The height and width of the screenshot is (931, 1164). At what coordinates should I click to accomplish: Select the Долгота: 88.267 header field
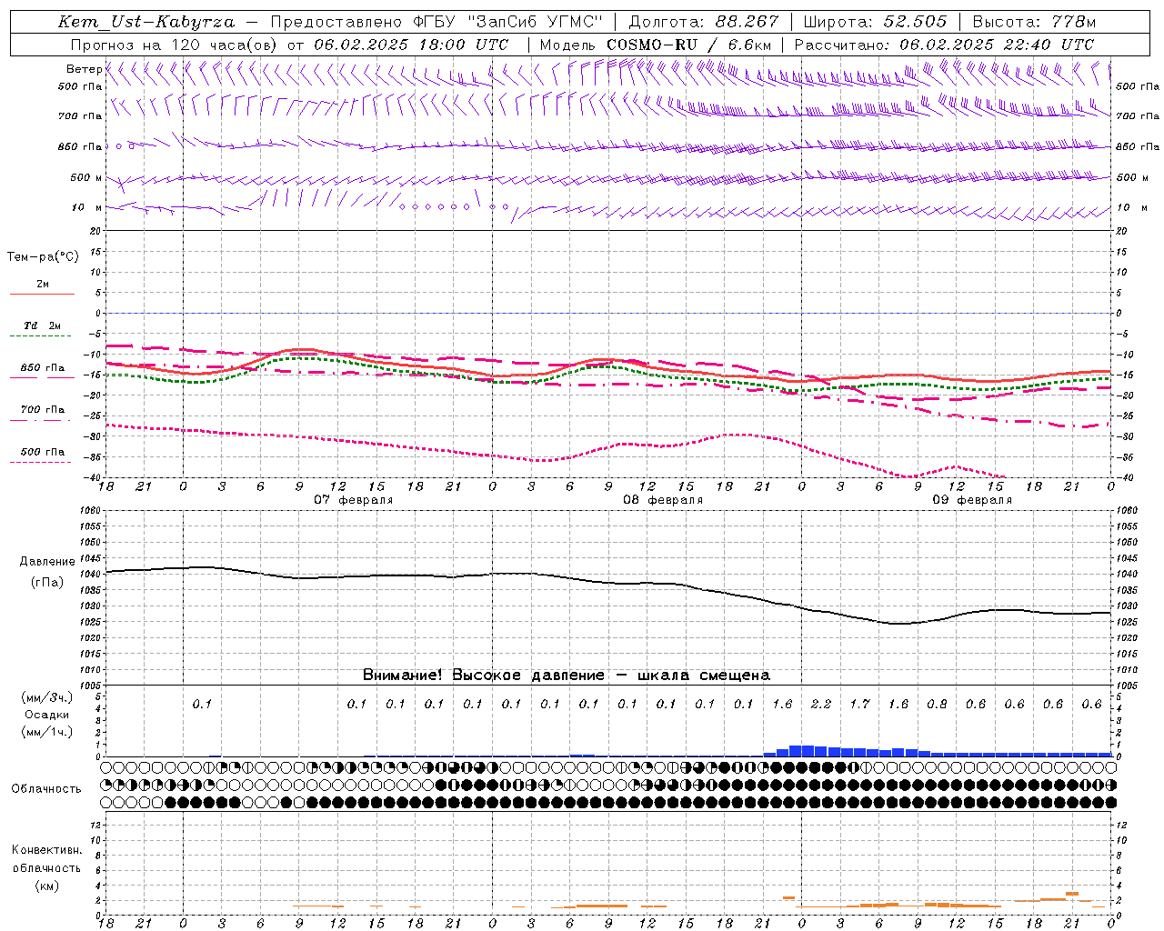coord(704,22)
